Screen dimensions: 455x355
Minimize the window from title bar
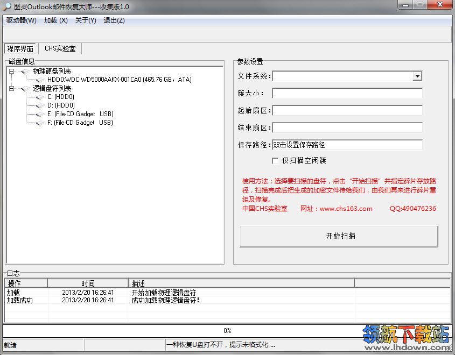click(405, 5)
